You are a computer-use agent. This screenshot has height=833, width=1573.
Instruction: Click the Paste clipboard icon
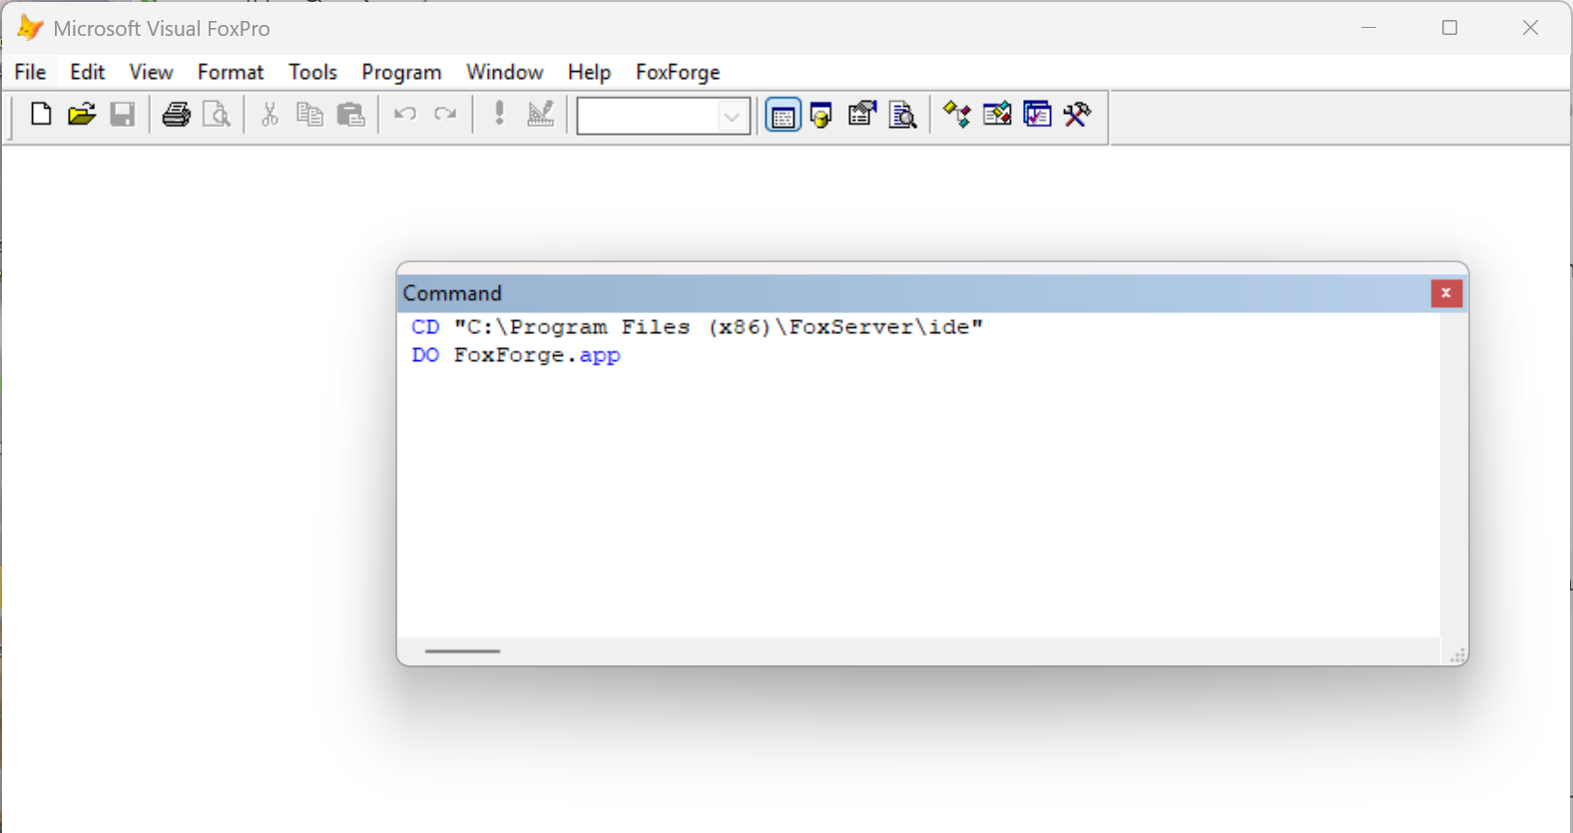351,115
